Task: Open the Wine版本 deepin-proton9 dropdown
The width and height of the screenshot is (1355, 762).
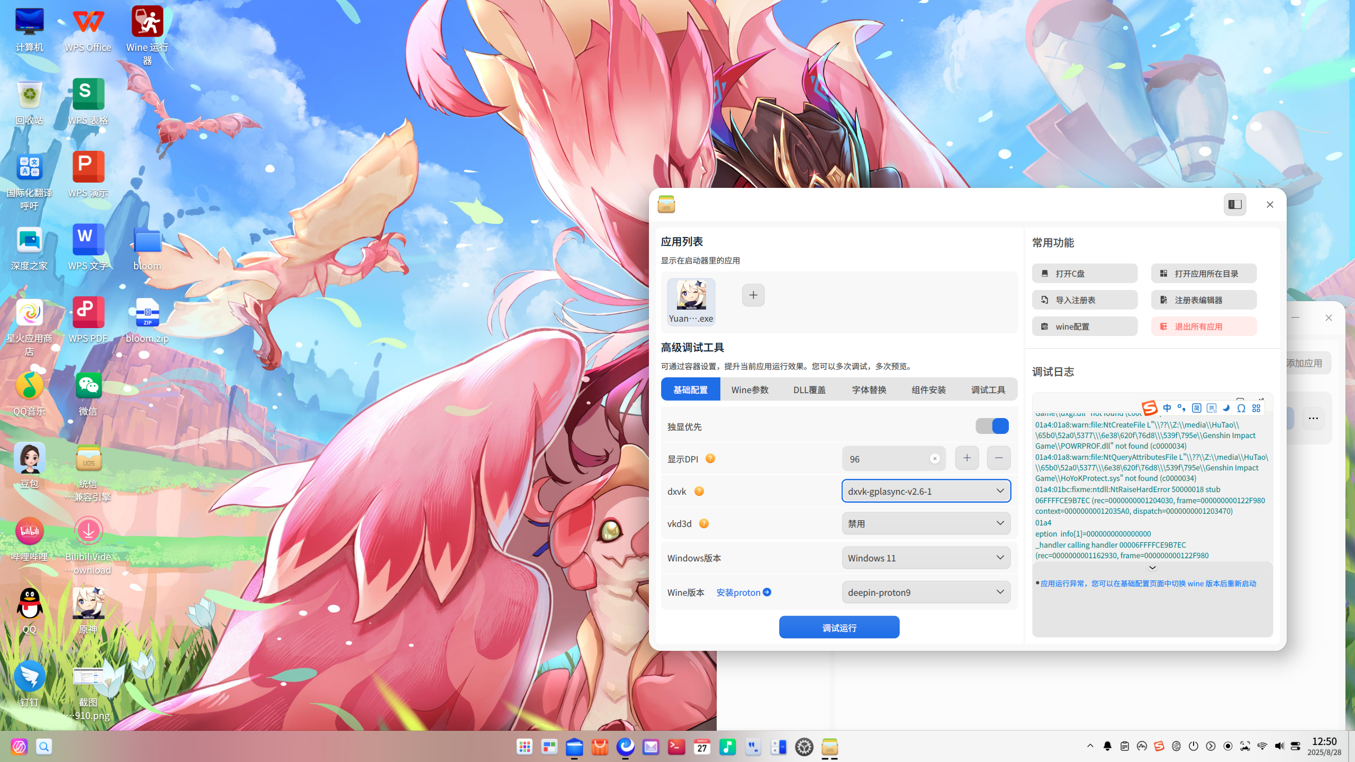Action: [926, 592]
